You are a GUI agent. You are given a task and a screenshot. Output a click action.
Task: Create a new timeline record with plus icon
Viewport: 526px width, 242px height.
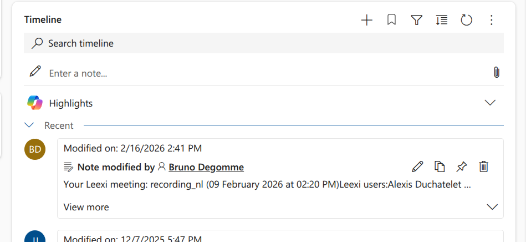(367, 20)
